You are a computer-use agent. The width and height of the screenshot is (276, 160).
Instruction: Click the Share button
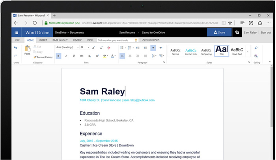pos(219,33)
